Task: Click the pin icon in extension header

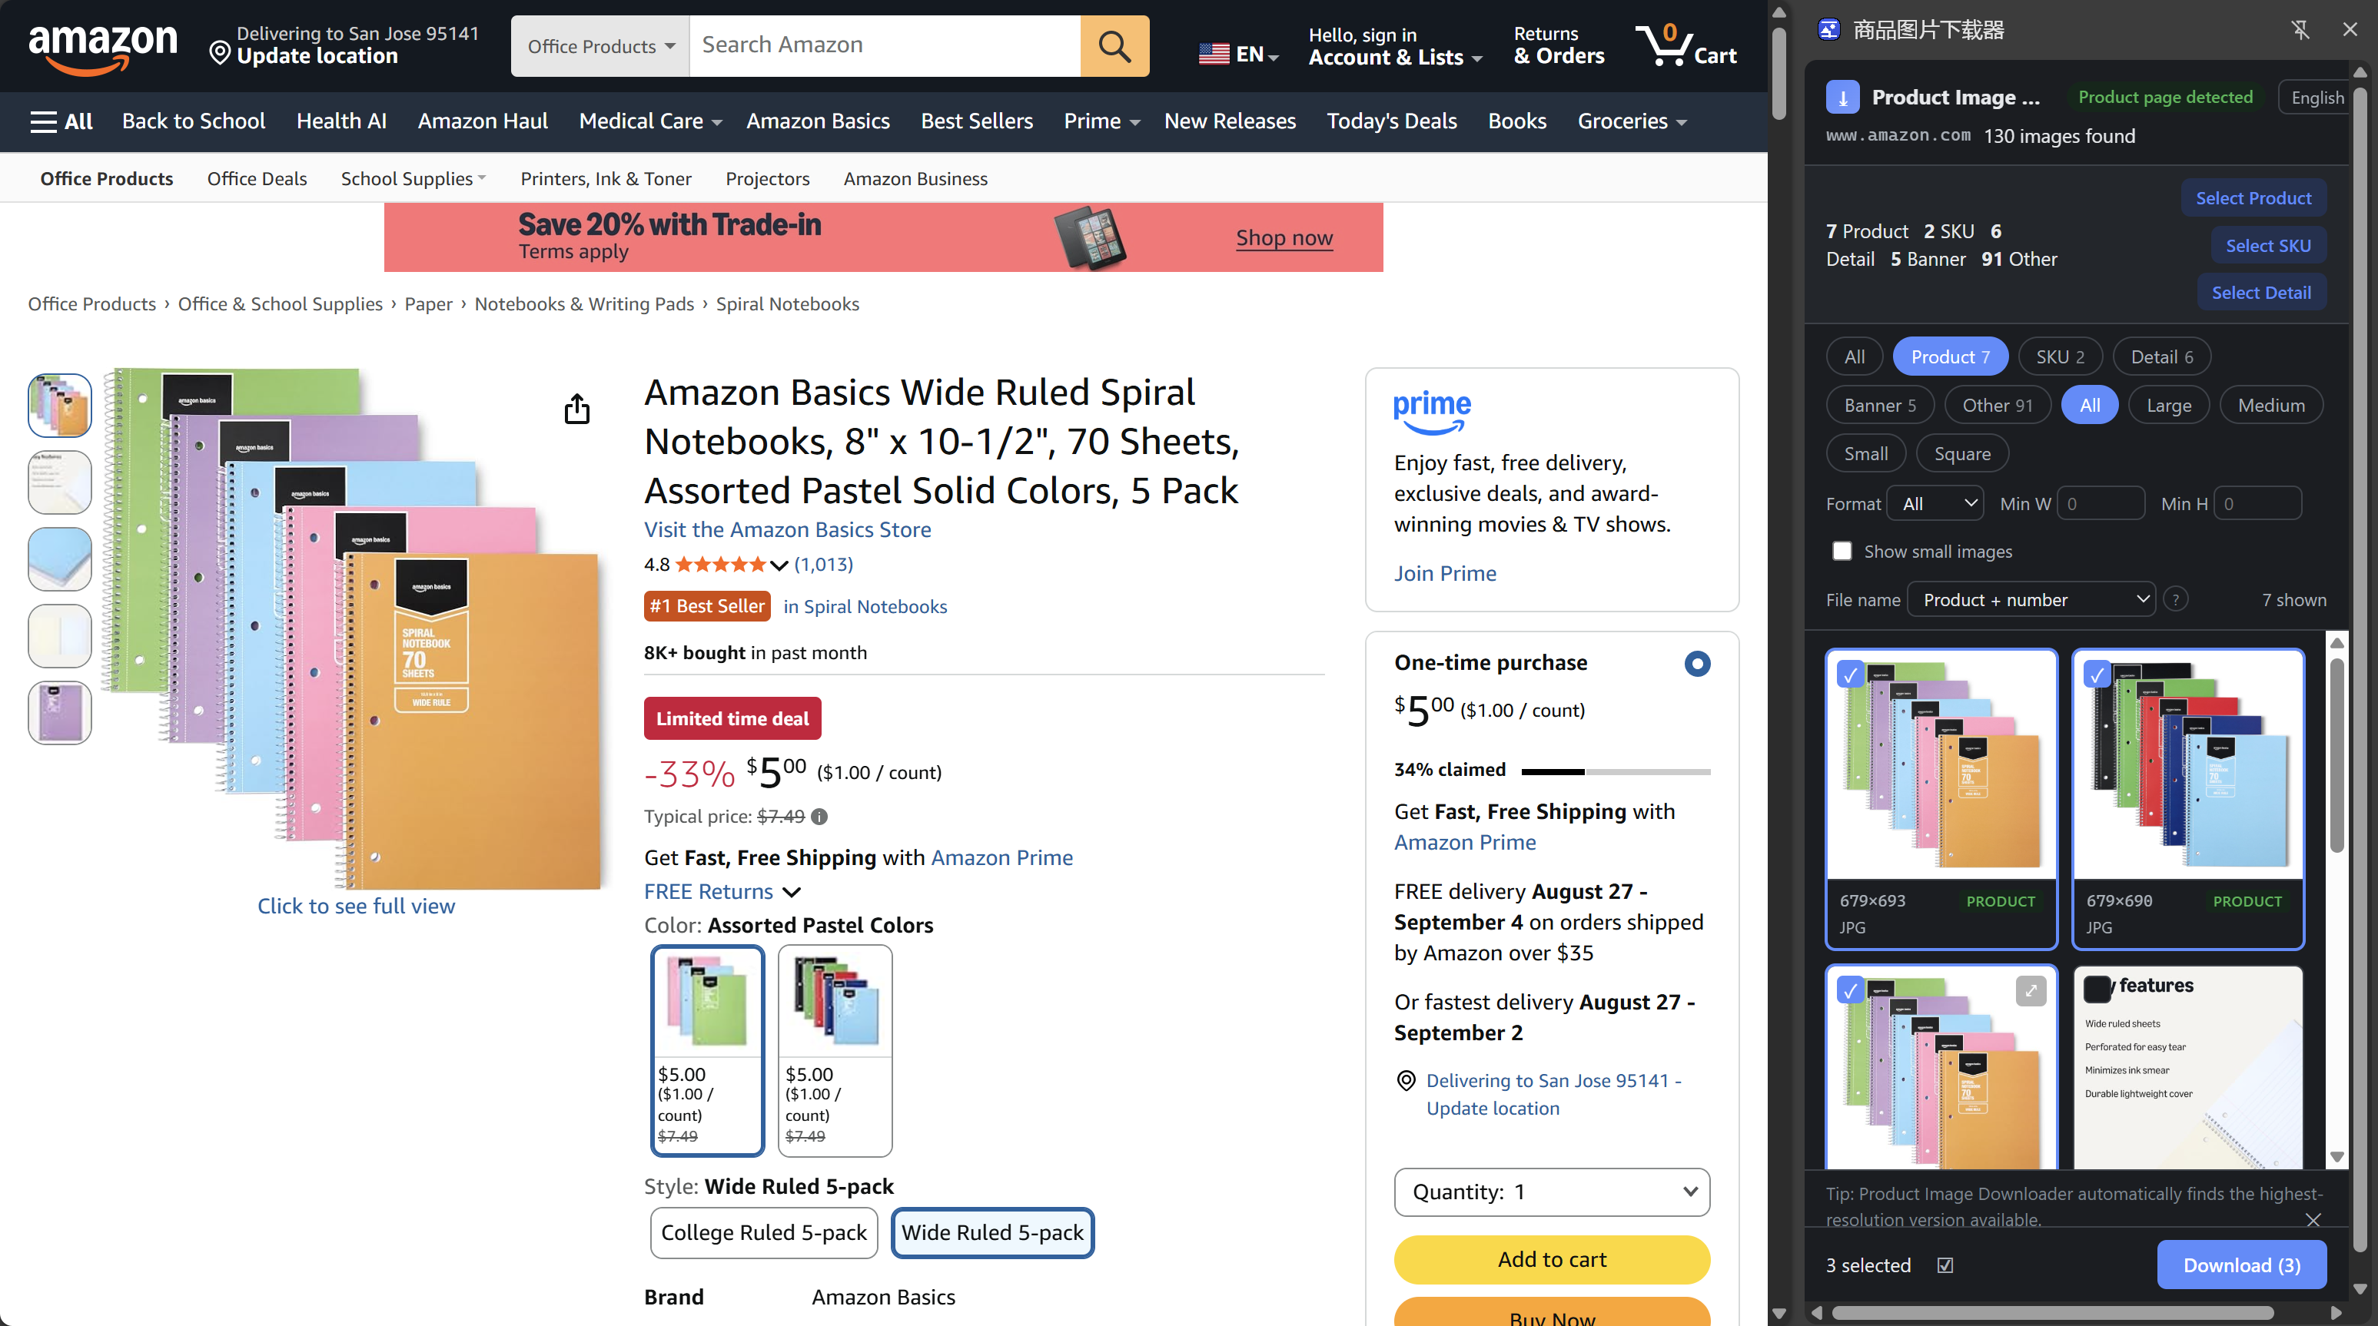Action: (2300, 29)
